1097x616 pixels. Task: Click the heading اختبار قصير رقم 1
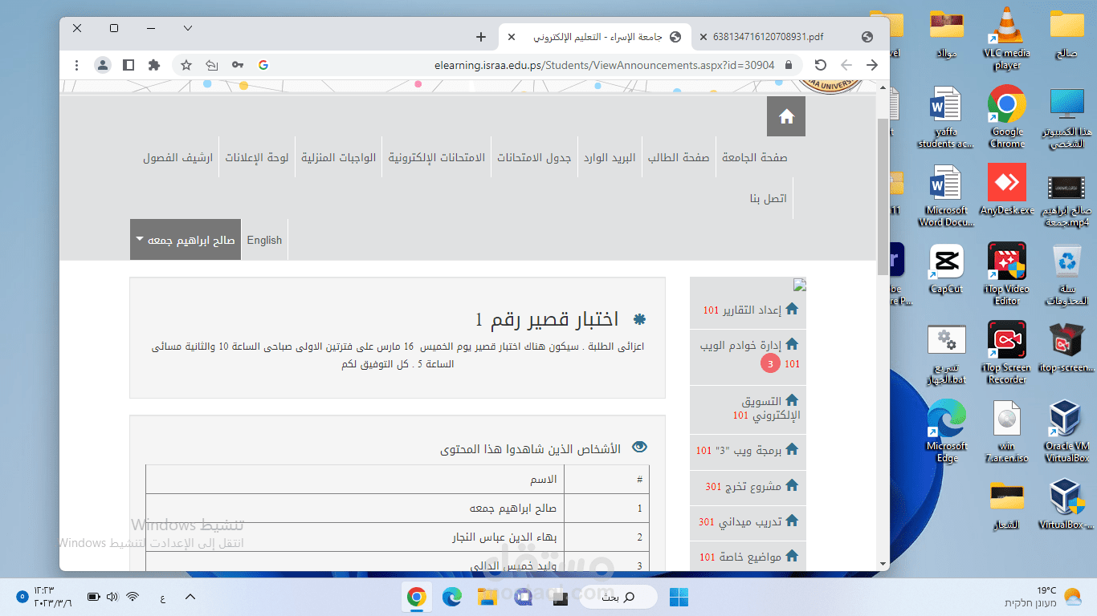(x=547, y=319)
